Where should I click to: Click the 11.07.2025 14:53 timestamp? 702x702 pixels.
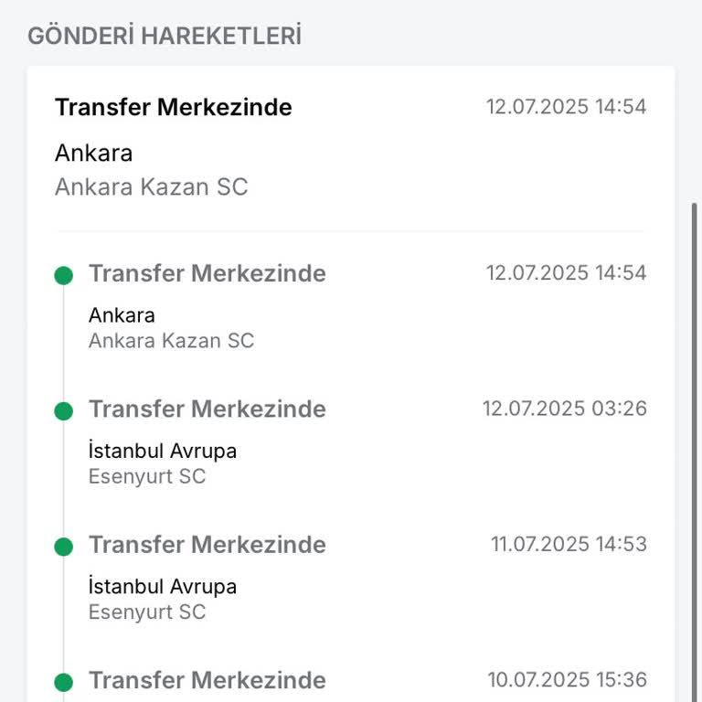click(569, 544)
